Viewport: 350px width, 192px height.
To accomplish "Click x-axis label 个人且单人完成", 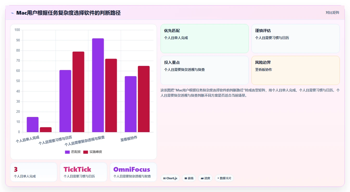I will point(28,139).
